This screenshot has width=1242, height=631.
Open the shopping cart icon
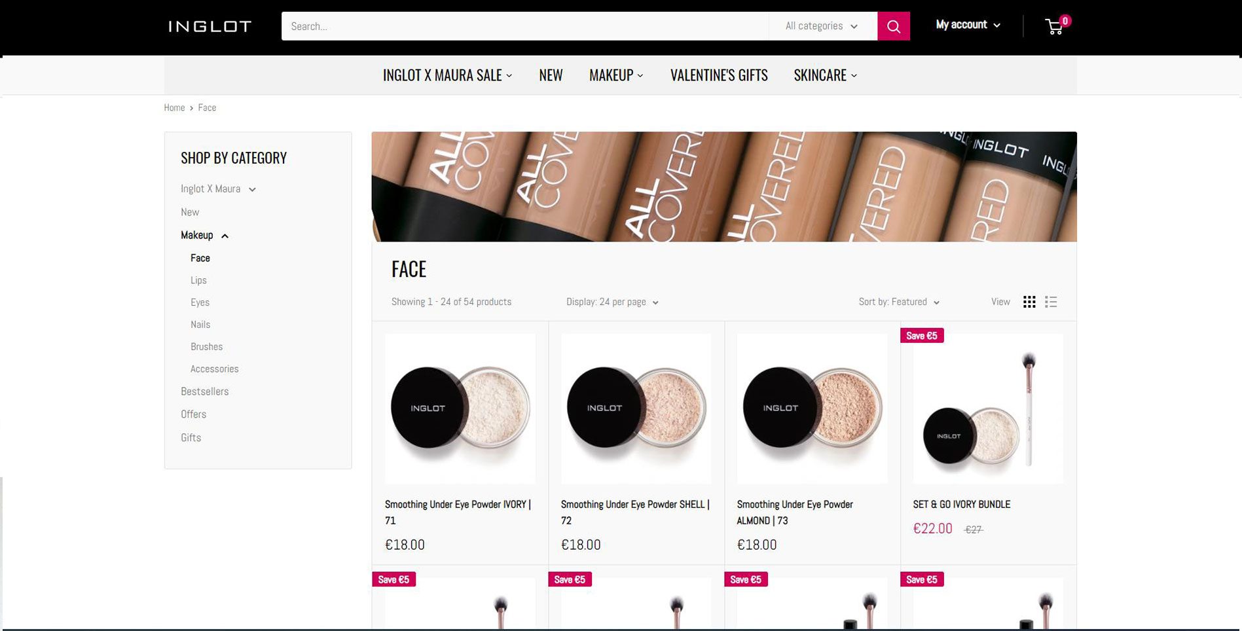tap(1055, 26)
